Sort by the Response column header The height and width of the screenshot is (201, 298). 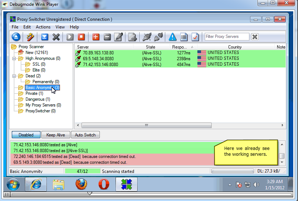tap(184, 47)
